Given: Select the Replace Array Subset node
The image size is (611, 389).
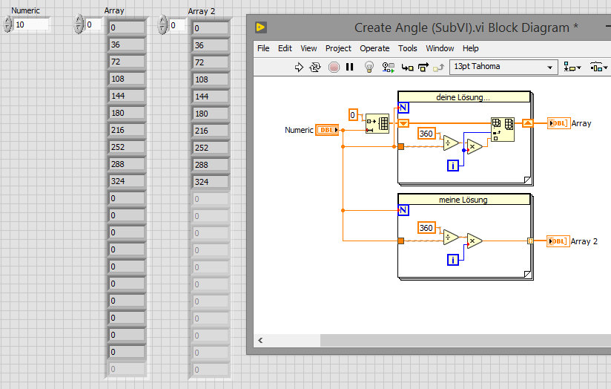Looking at the screenshot, I should (502, 129).
